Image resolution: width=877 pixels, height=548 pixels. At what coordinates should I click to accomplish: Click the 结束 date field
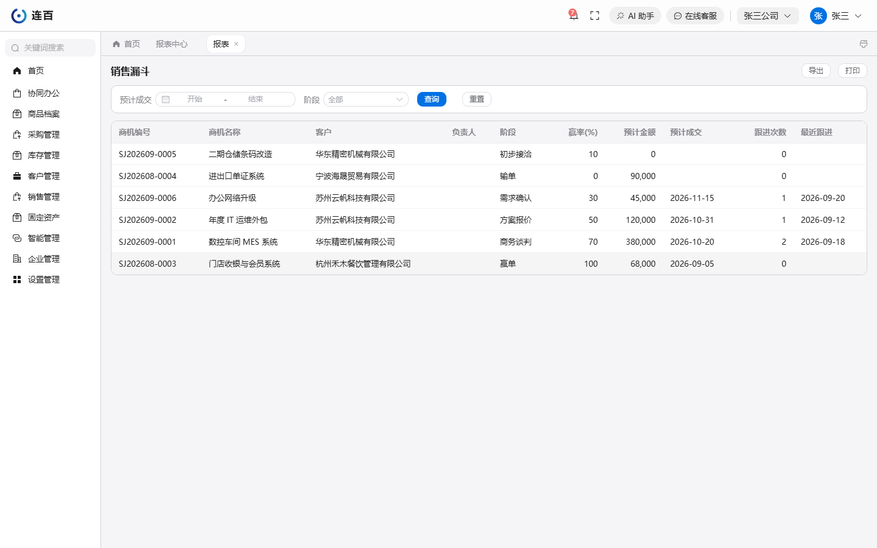pos(256,99)
